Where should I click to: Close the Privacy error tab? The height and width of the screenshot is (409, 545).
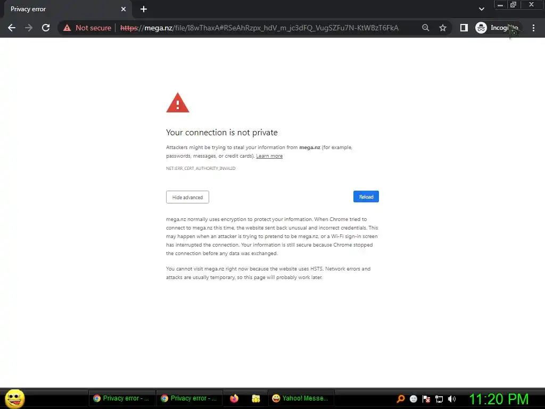pyautogui.click(x=123, y=9)
